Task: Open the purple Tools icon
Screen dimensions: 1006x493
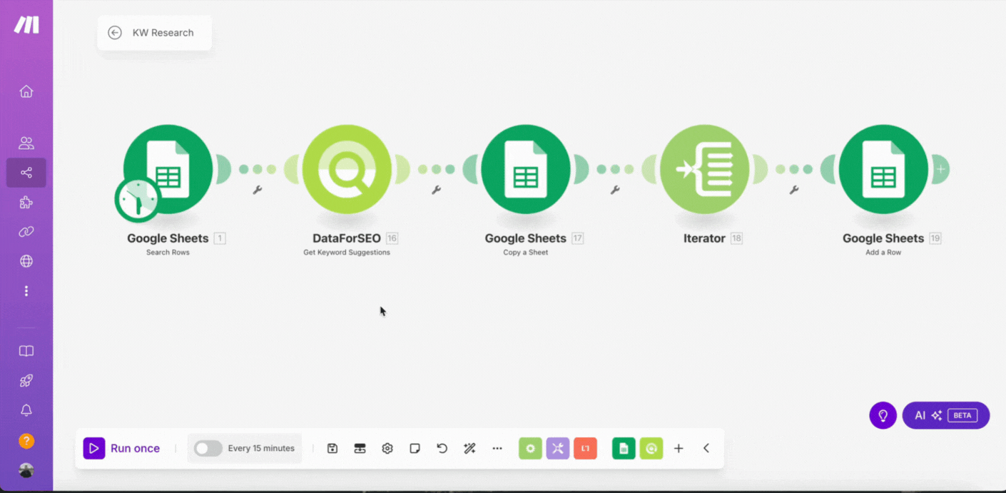Action: (558, 448)
